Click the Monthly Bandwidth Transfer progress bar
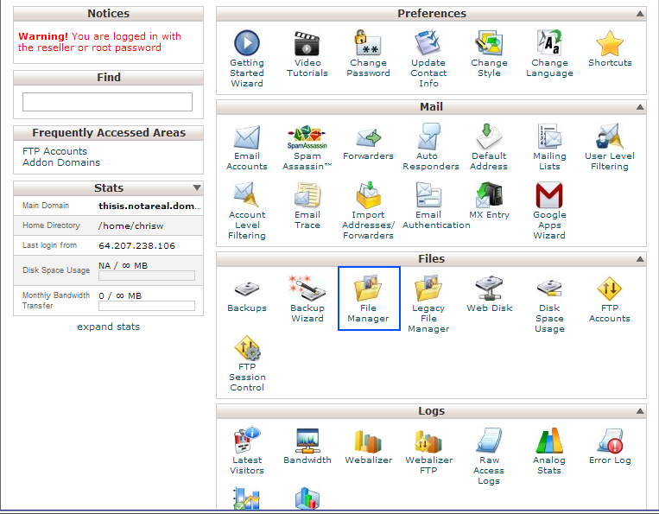This screenshot has width=659, height=514. [147, 306]
